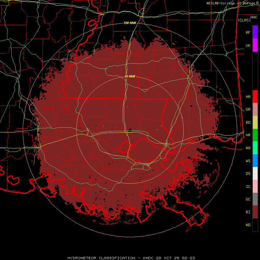
Task: Click the UK magenta legend swatch
Action: tap(255, 45)
